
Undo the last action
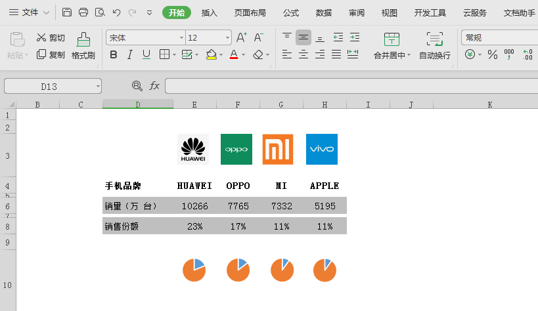click(116, 12)
